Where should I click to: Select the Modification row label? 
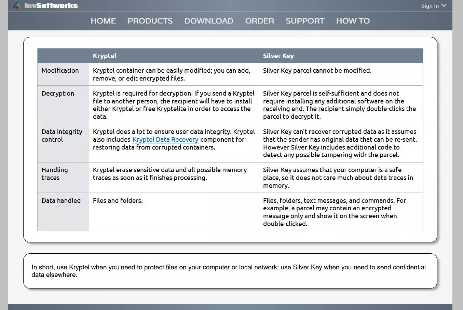(x=60, y=71)
